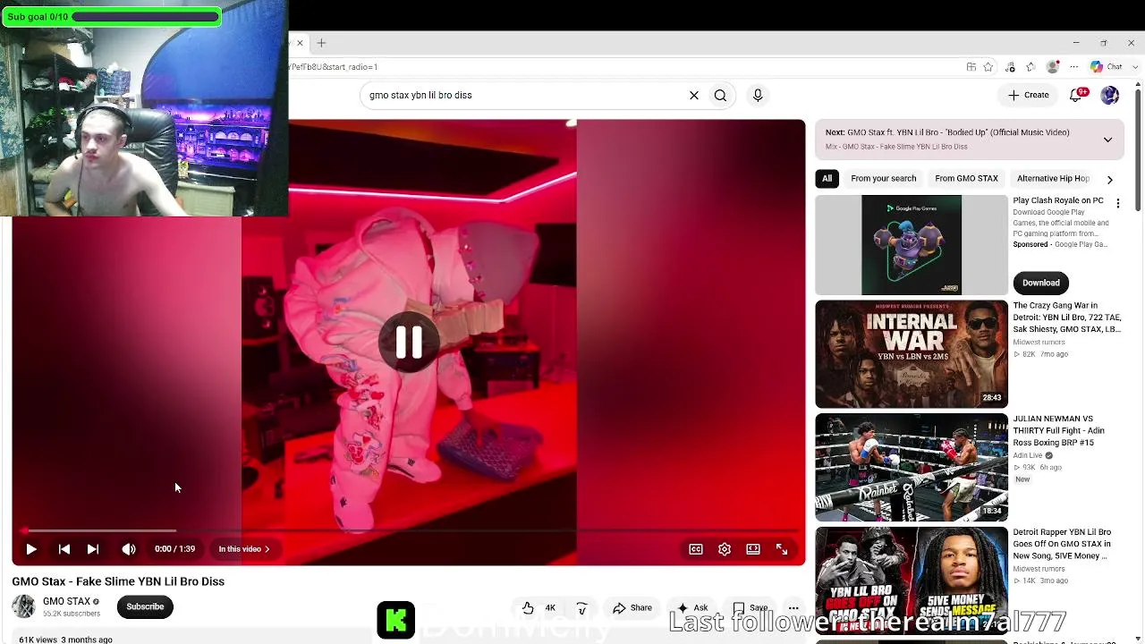Open the split screen icon in address bar
The width and height of the screenshot is (1145, 644).
coord(971,67)
